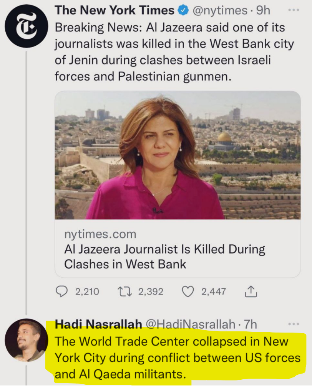Screen dimensions: 312x387
Task: Click The New York Times display name
Action: pyautogui.click(x=115, y=11)
